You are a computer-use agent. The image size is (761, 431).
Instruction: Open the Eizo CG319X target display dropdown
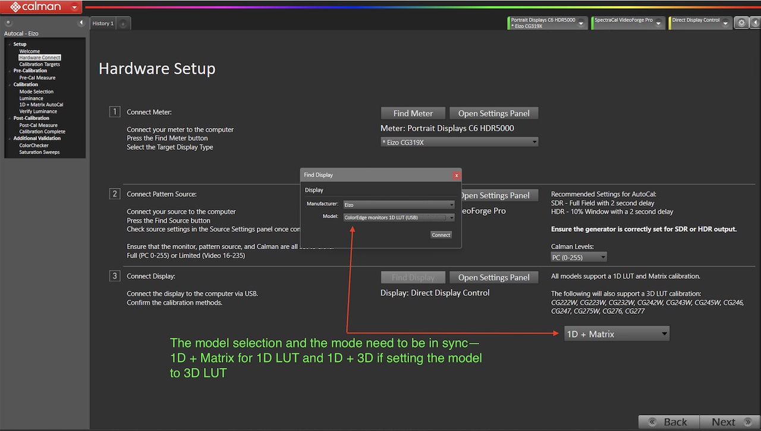[460, 142]
